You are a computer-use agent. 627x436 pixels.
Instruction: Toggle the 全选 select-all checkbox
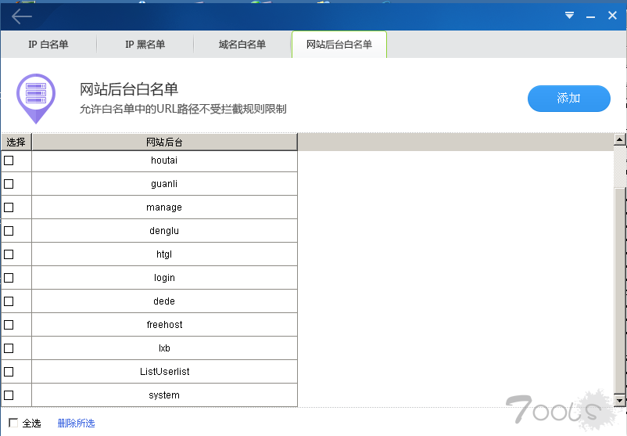(13, 423)
